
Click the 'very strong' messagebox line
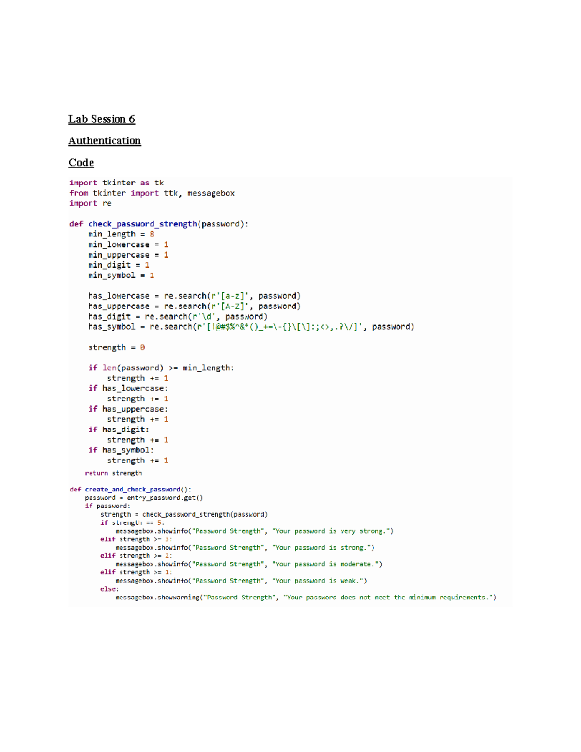point(255,531)
